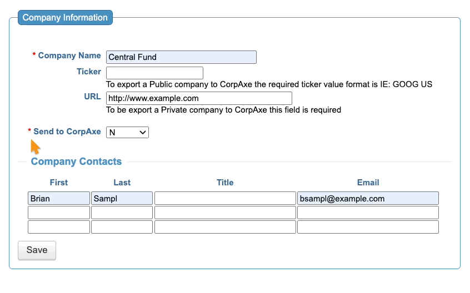Viewport: 470px width, 293px height.
Task: Click the Title field in first contact row
Action: click(225, 198)
